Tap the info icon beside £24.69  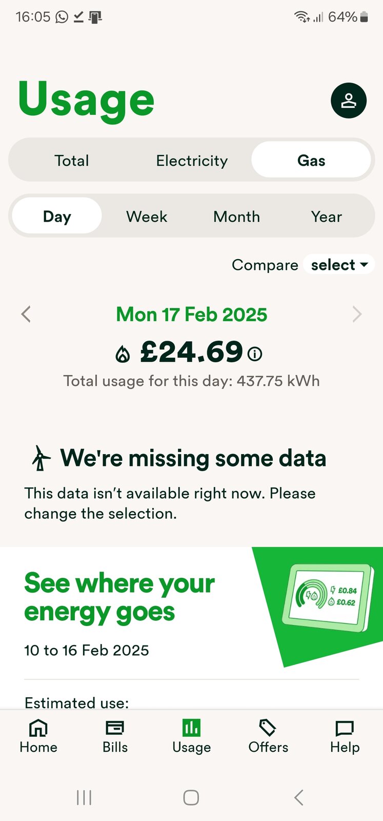pos(255,354)
